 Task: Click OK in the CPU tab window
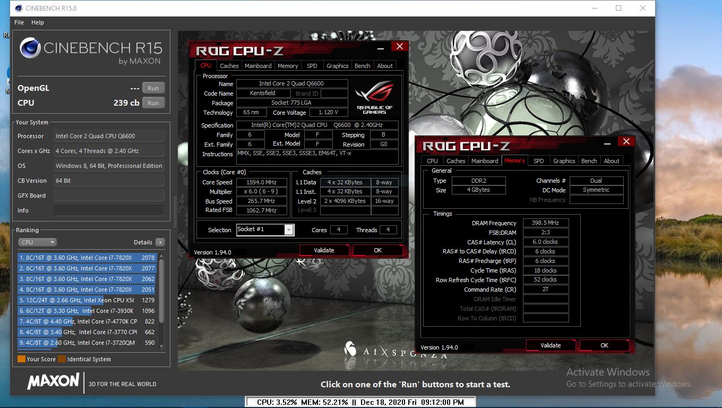pyautogui.click(x=377, y=250)
